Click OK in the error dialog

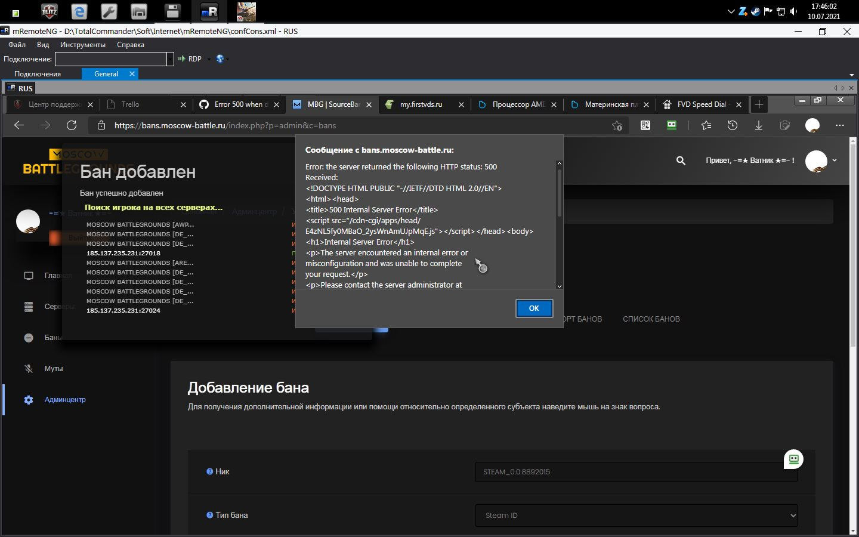click(x=534, y=308)
